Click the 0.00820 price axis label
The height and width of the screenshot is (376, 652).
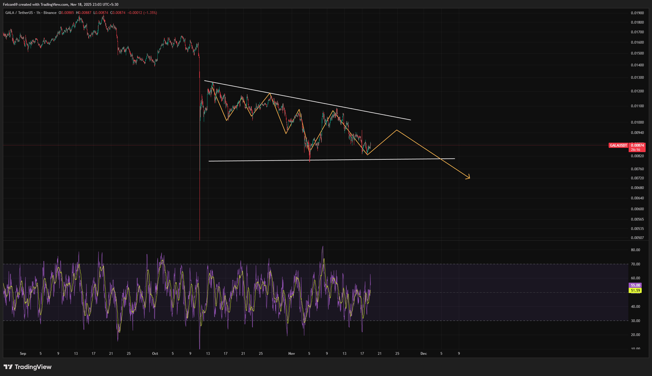tap(637, 156)
